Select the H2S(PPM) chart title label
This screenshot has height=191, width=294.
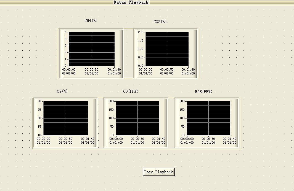point(203,91)
